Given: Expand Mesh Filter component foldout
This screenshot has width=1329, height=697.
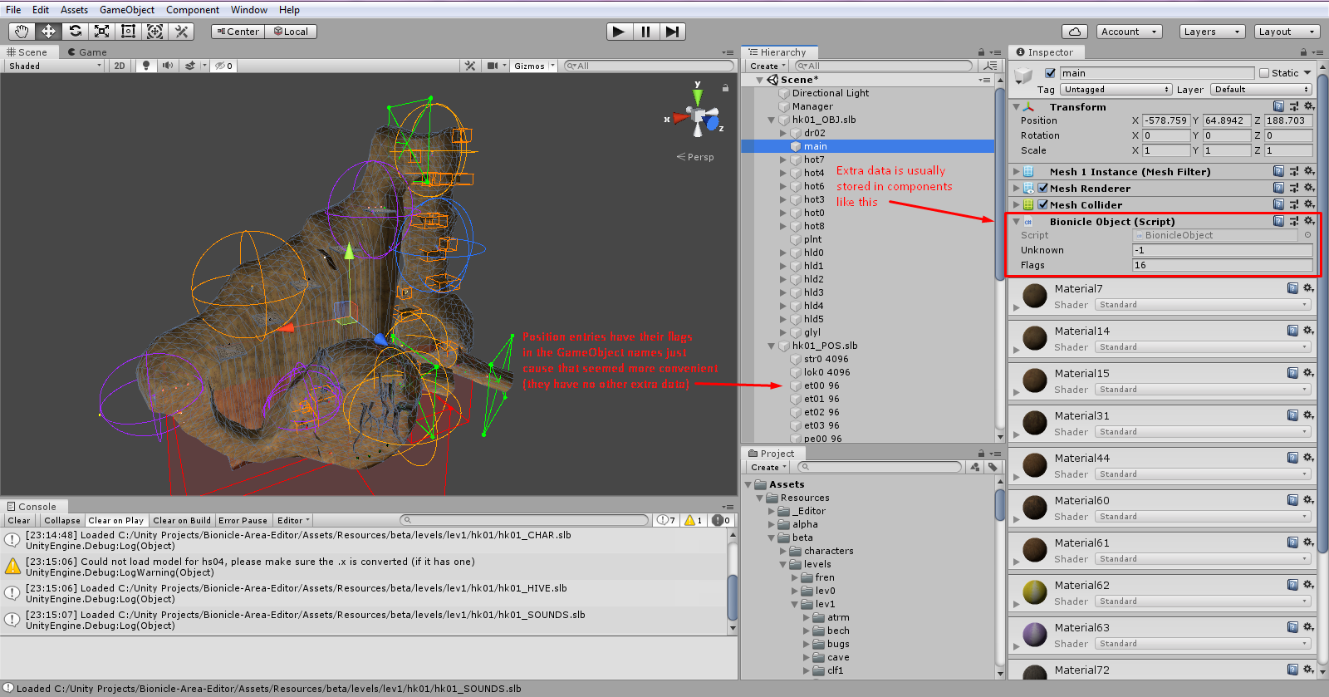Looking at the screenshot, I should (x=1016, y=171).
